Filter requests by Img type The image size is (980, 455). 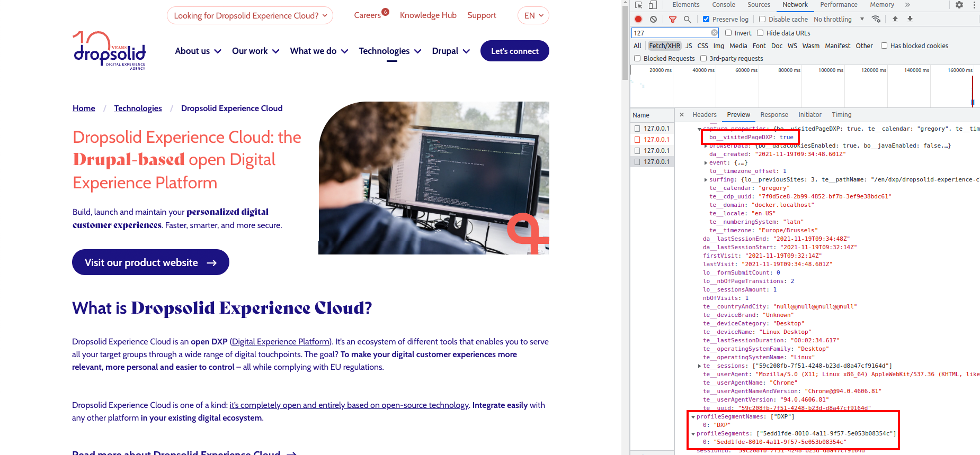719,46
